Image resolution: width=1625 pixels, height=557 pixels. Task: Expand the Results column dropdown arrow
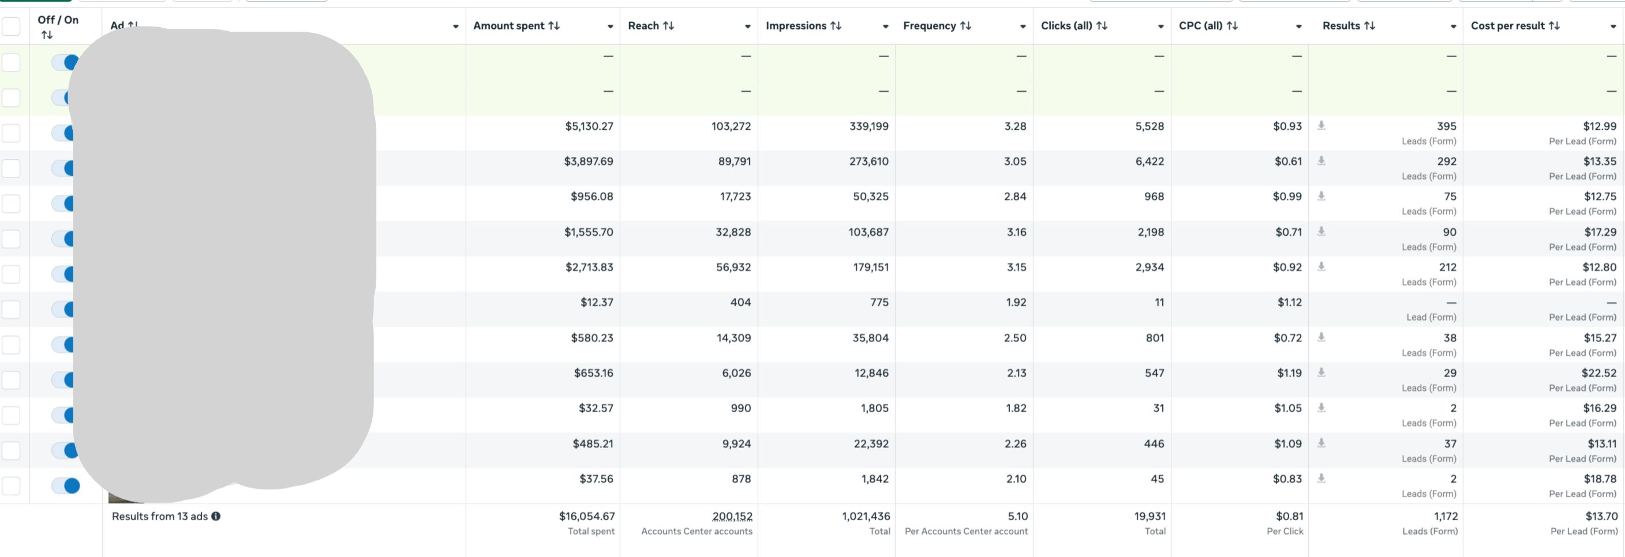tap(1453, 27)
